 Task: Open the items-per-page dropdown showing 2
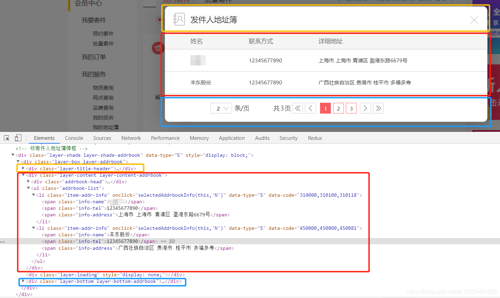pyautogui.click(x=221, y=109)
